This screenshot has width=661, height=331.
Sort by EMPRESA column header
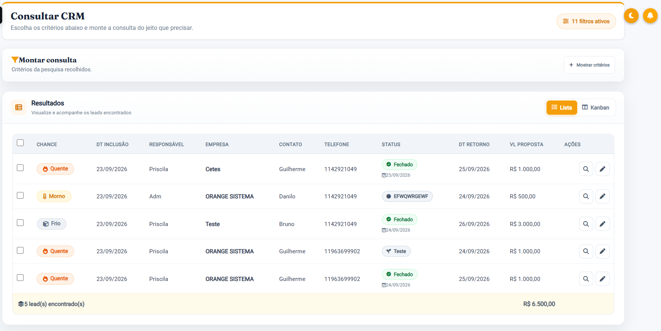(x=217, y=145)
